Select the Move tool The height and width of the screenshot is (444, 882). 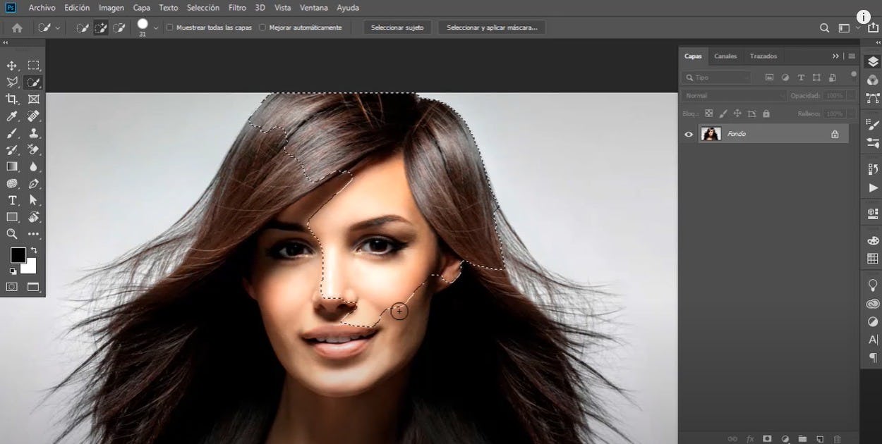tap(11, 65)
